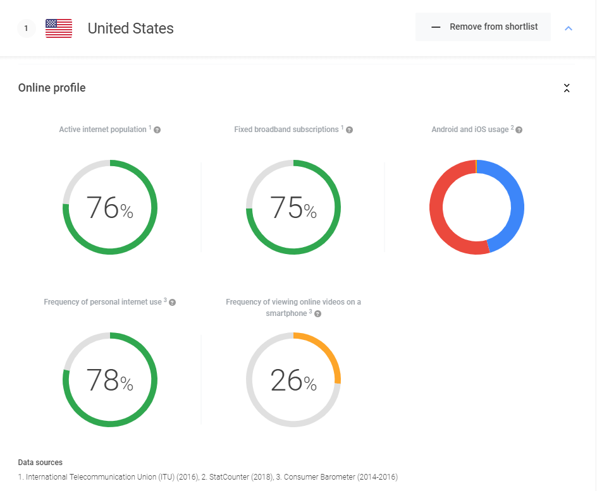Click the 26% online video viewing chart

pyautogui.click(x=293, y=380)
